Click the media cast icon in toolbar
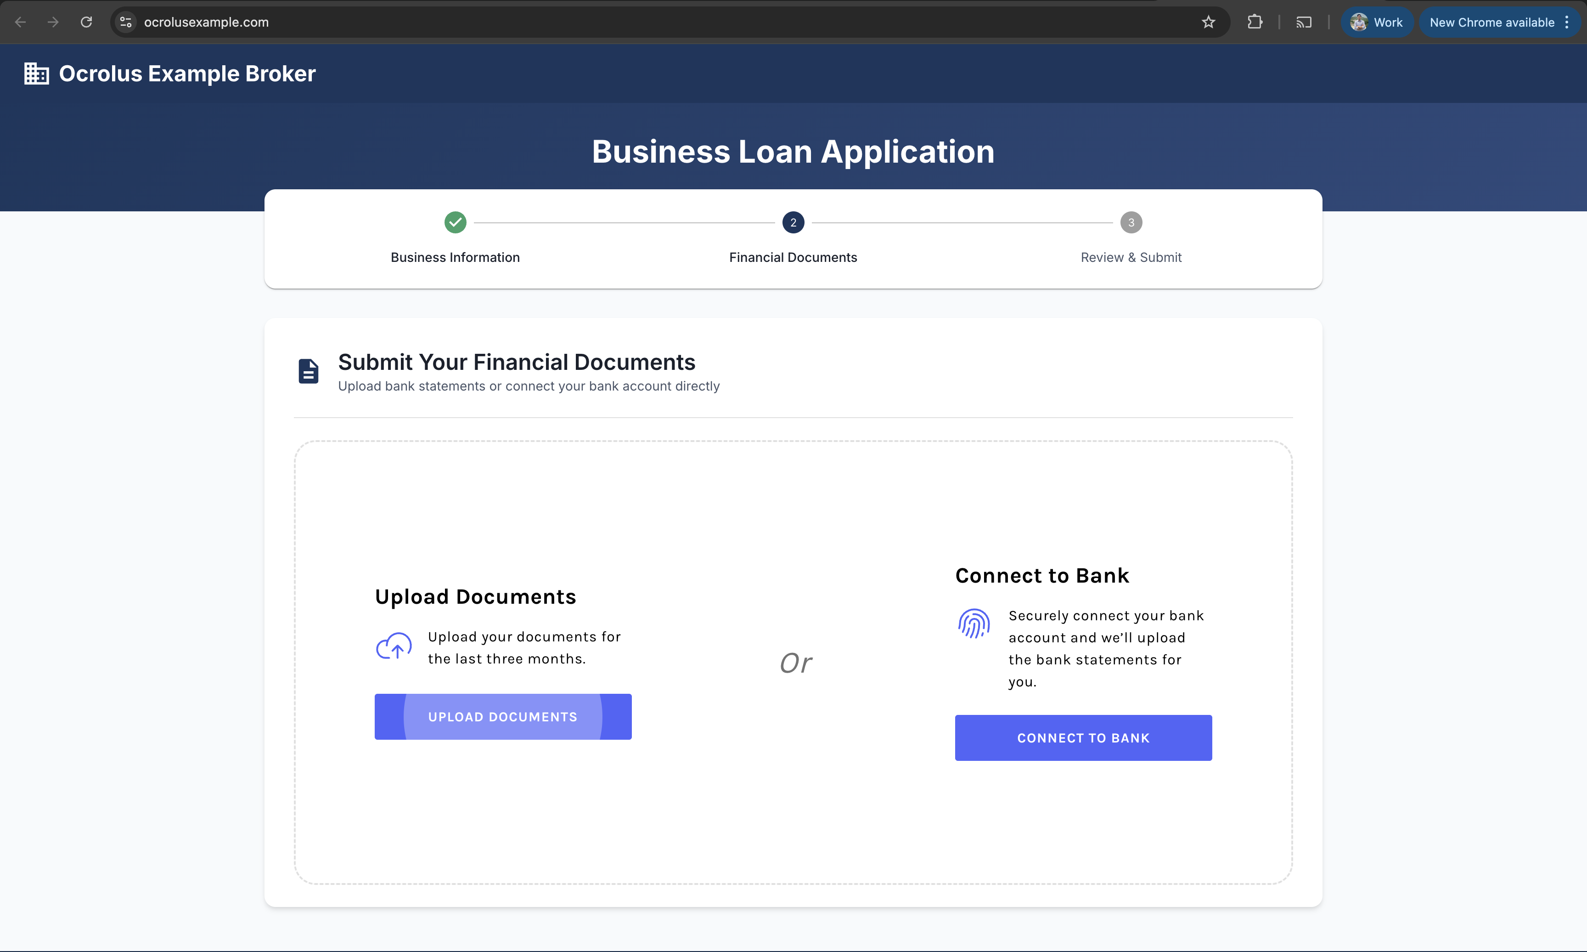The image size is (1587, 952). pos(1304,23)
